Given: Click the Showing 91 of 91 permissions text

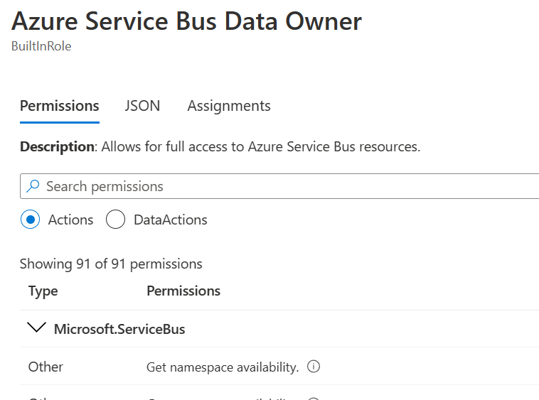Looking at the screenshot, I should 111,264.
